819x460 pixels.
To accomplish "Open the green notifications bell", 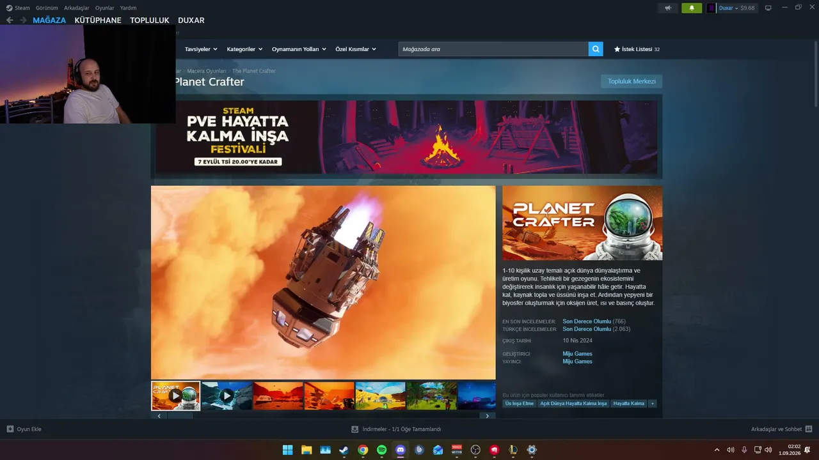I will (692, 8).
